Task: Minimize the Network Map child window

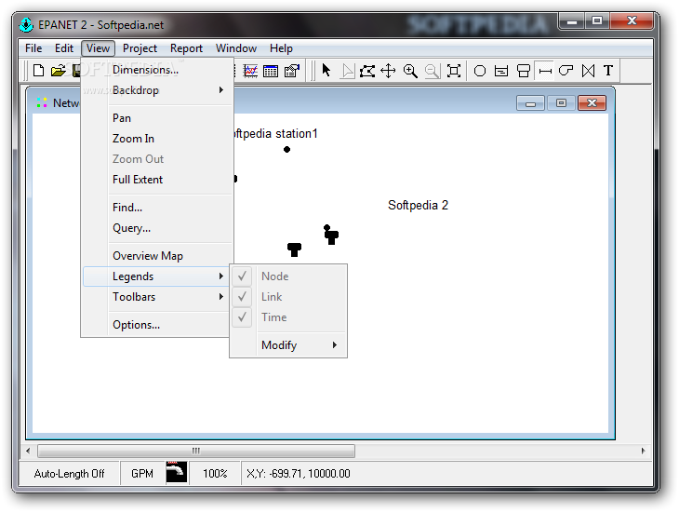Action: coord(530,103)
